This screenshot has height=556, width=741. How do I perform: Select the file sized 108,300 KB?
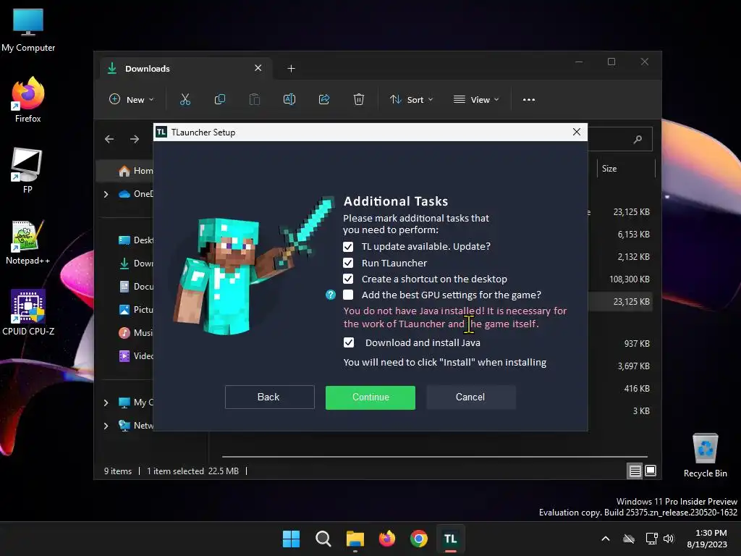(630, 279)
